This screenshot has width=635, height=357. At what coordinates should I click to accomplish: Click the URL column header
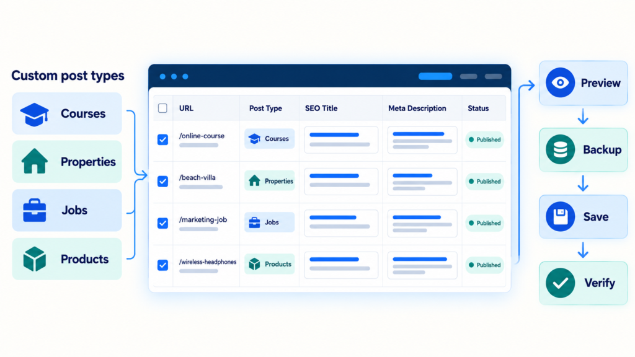point(186,108)
